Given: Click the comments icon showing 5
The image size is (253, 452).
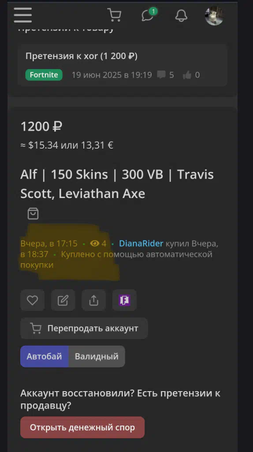Looking at the screenshot, I should point(161,75).
